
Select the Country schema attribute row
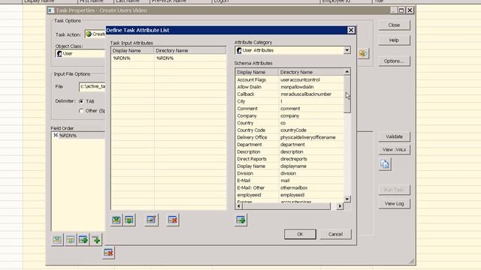point(289,123)
